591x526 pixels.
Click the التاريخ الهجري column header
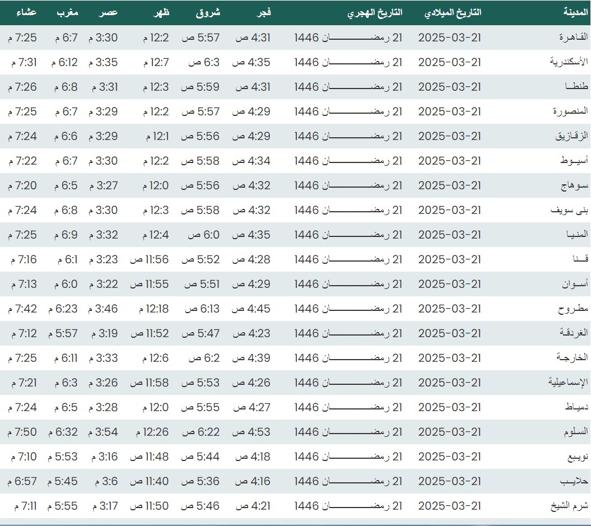tap(375, 12)
